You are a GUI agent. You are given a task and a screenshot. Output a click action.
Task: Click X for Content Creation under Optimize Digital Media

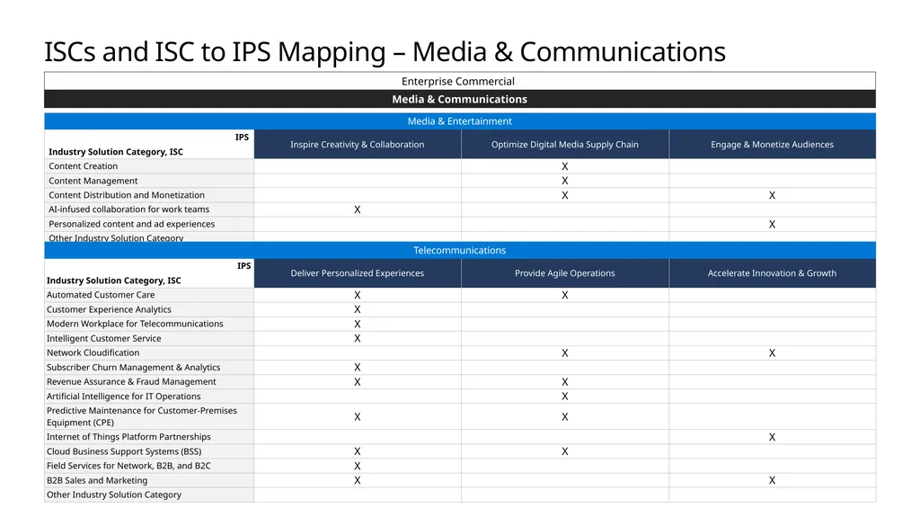click(x=565, y=166)
